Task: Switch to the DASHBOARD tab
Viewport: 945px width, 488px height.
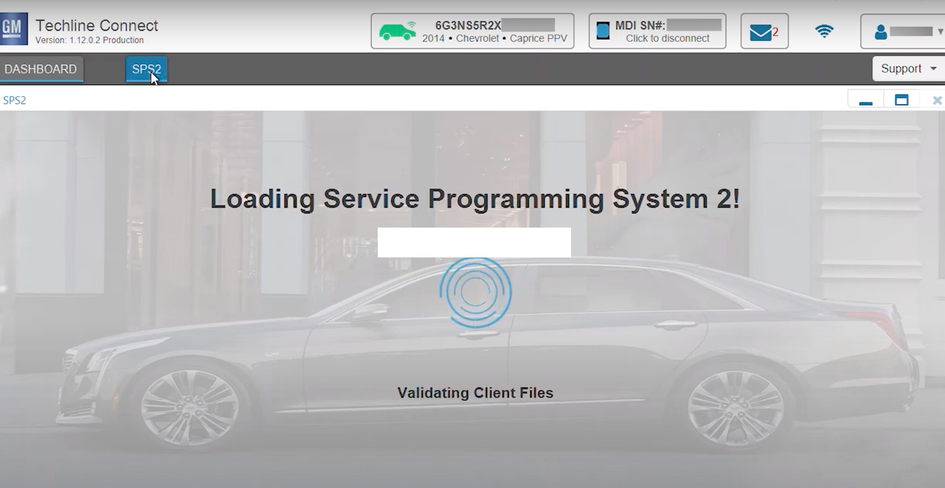Action: coord(41,68)
